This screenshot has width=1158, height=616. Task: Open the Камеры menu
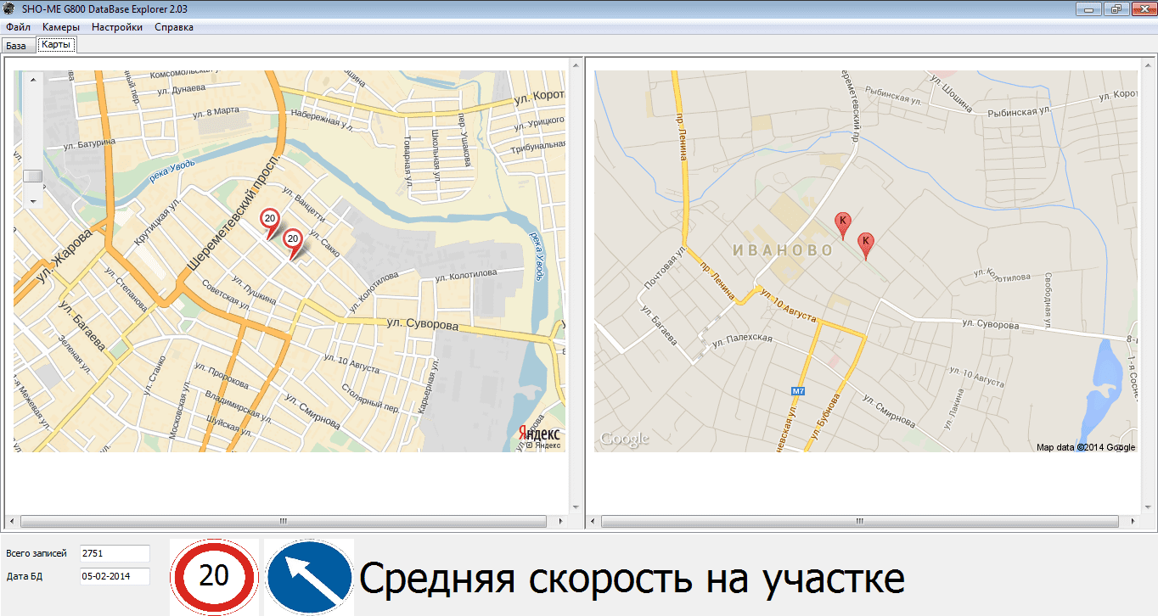tap(61, 27)
